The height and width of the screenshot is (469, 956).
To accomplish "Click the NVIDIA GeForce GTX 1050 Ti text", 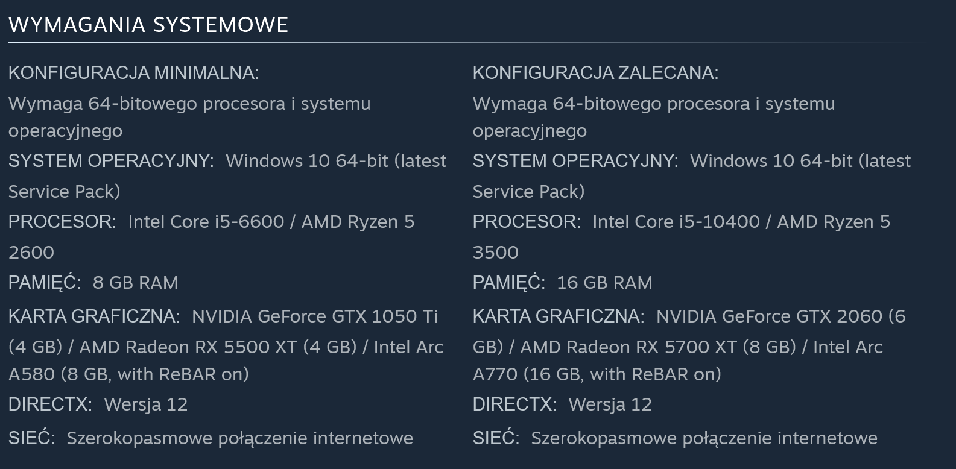I will [x=315, y=316].
